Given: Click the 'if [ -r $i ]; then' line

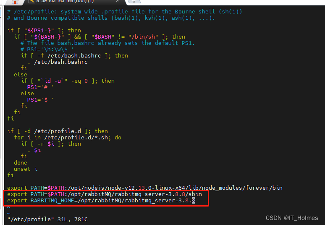Looking at the screenshot, I should tap(51, 144).
